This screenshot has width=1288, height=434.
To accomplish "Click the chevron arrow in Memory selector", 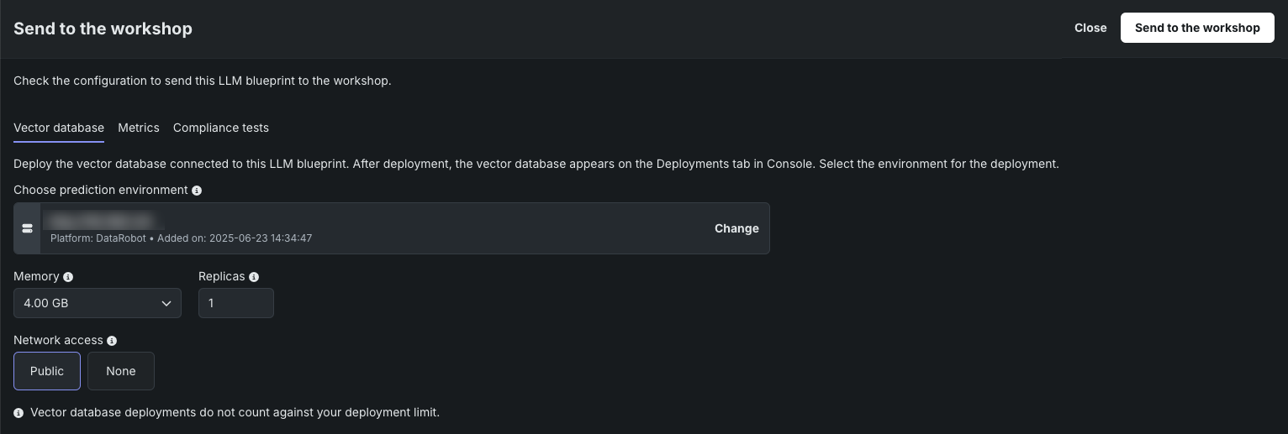I will 166,304.
